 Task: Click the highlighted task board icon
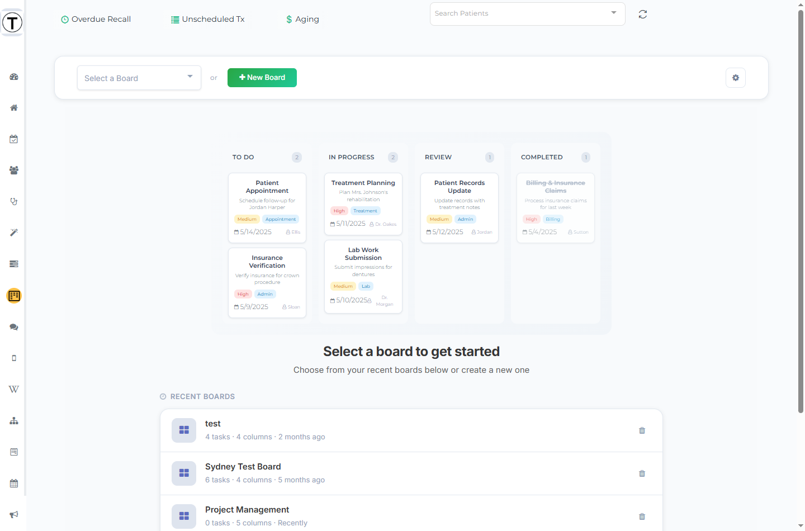14,296
